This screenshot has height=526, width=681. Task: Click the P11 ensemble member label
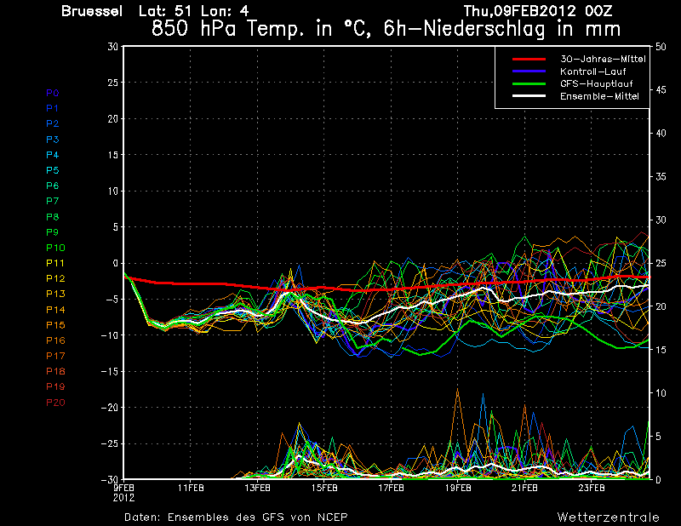(55, 263)
